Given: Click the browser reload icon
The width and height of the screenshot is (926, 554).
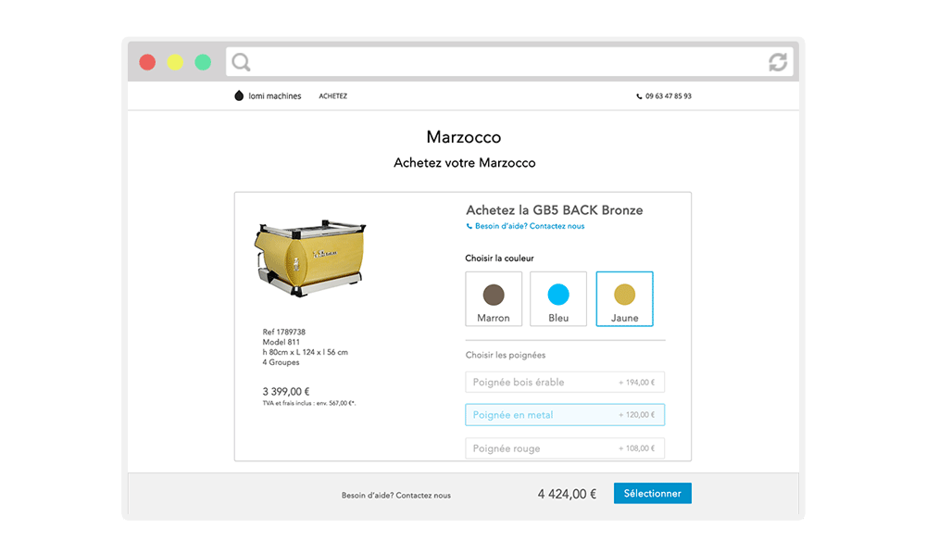Looking at the screenshot, I should tap(778, 62).
